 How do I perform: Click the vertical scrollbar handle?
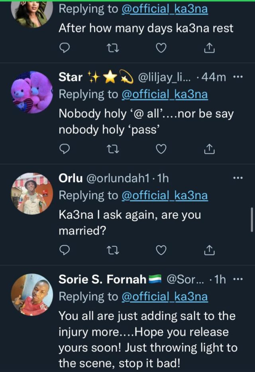pos(251,220)
